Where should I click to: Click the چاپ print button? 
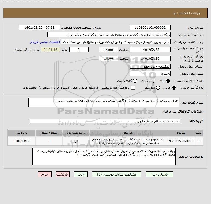[x=81, y=174]
